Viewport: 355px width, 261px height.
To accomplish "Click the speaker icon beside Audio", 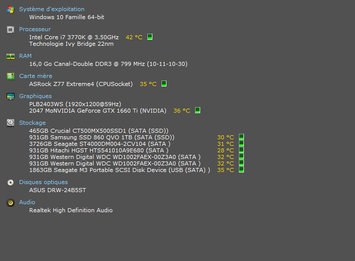I will [10, 203].
